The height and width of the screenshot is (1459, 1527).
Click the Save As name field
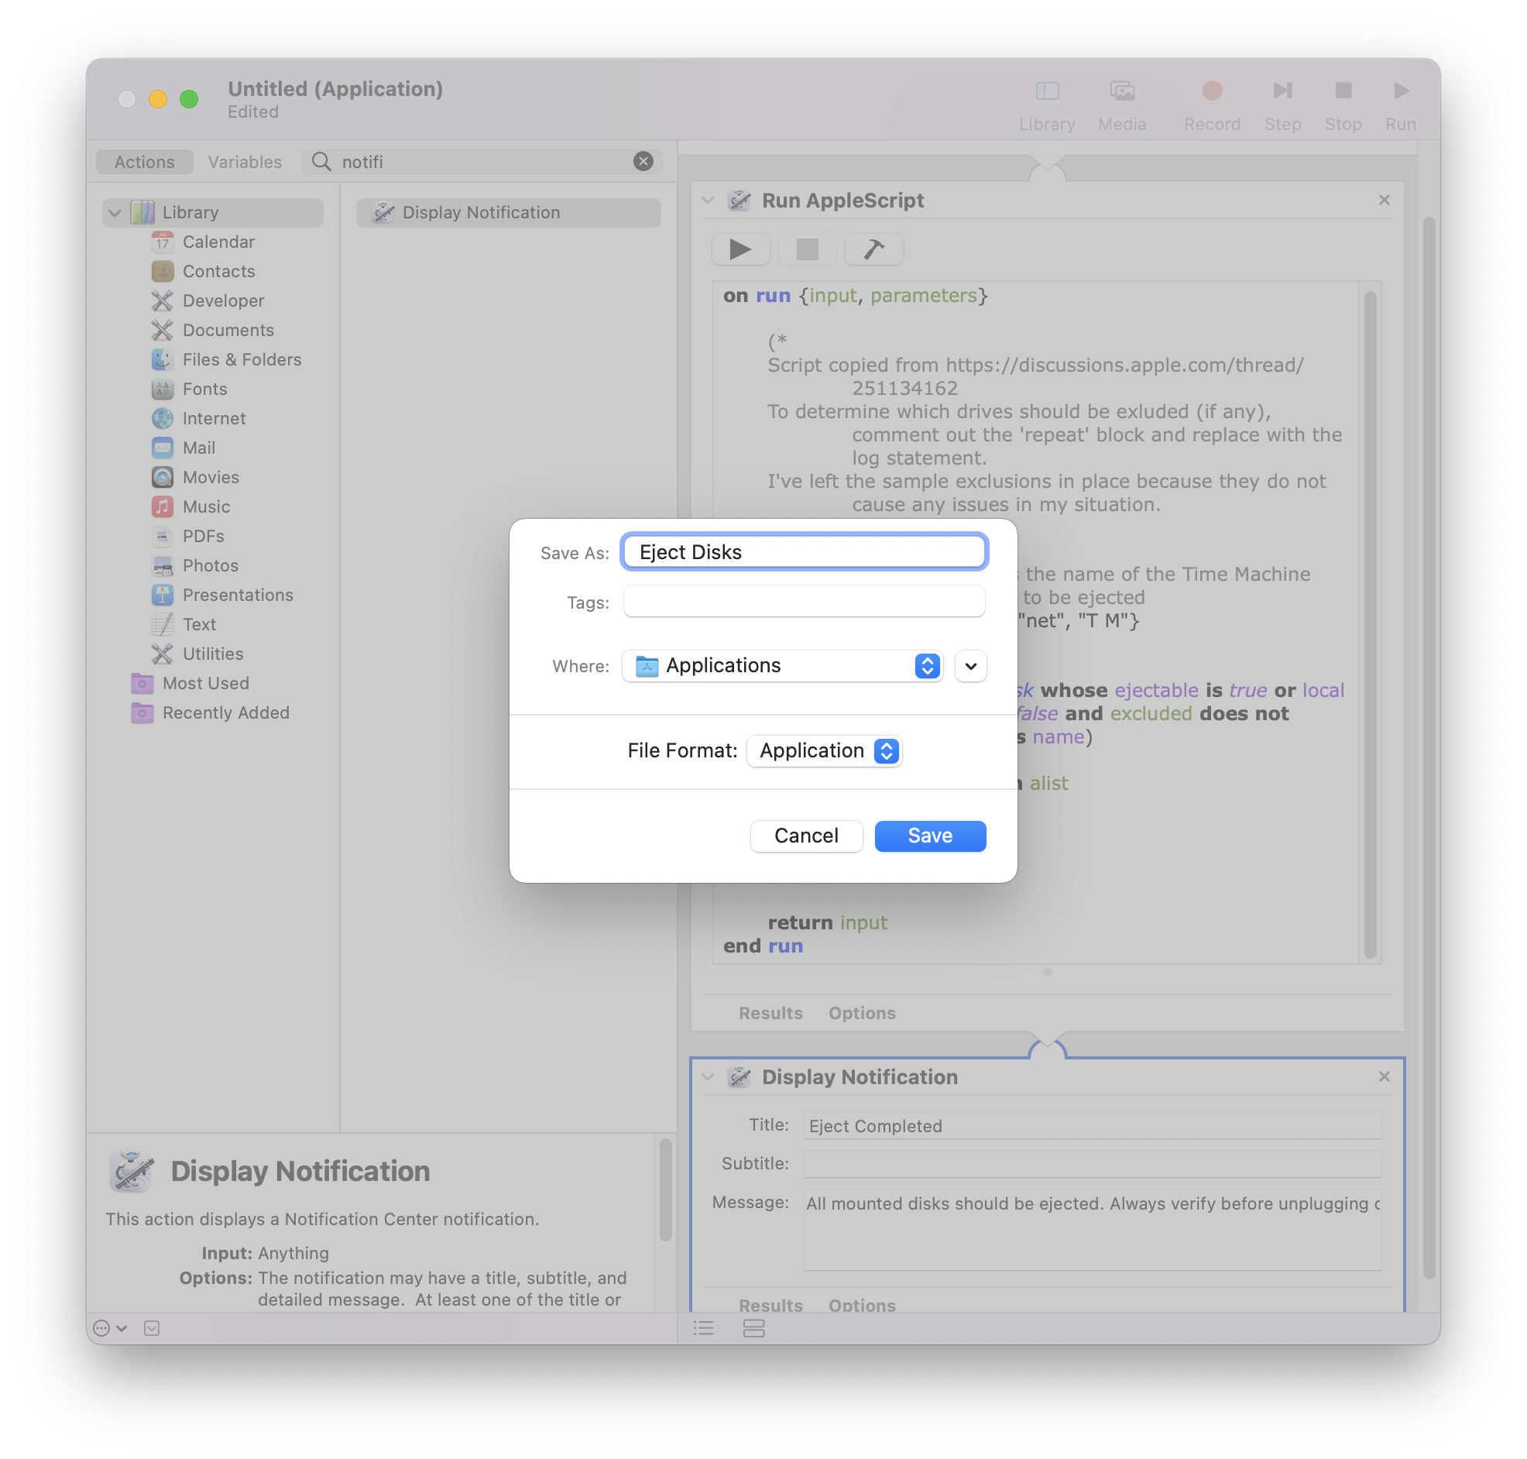804,552
